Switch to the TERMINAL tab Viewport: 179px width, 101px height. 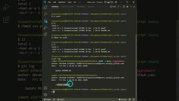tap(55, 7)
